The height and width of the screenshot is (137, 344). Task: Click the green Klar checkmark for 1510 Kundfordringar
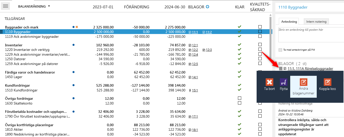pyautogui.click(x=239, y=90)
